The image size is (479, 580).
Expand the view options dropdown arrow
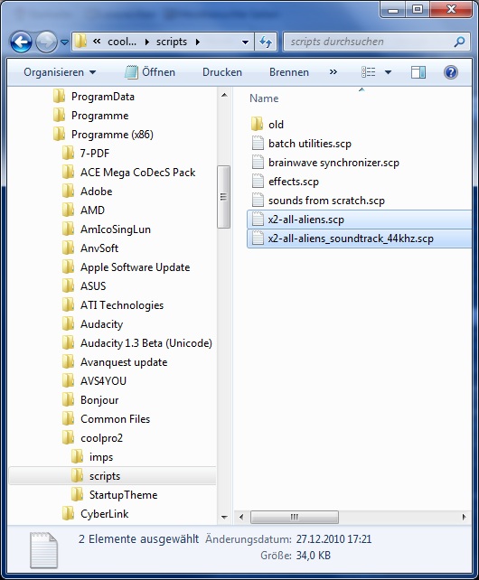[388, 72]
